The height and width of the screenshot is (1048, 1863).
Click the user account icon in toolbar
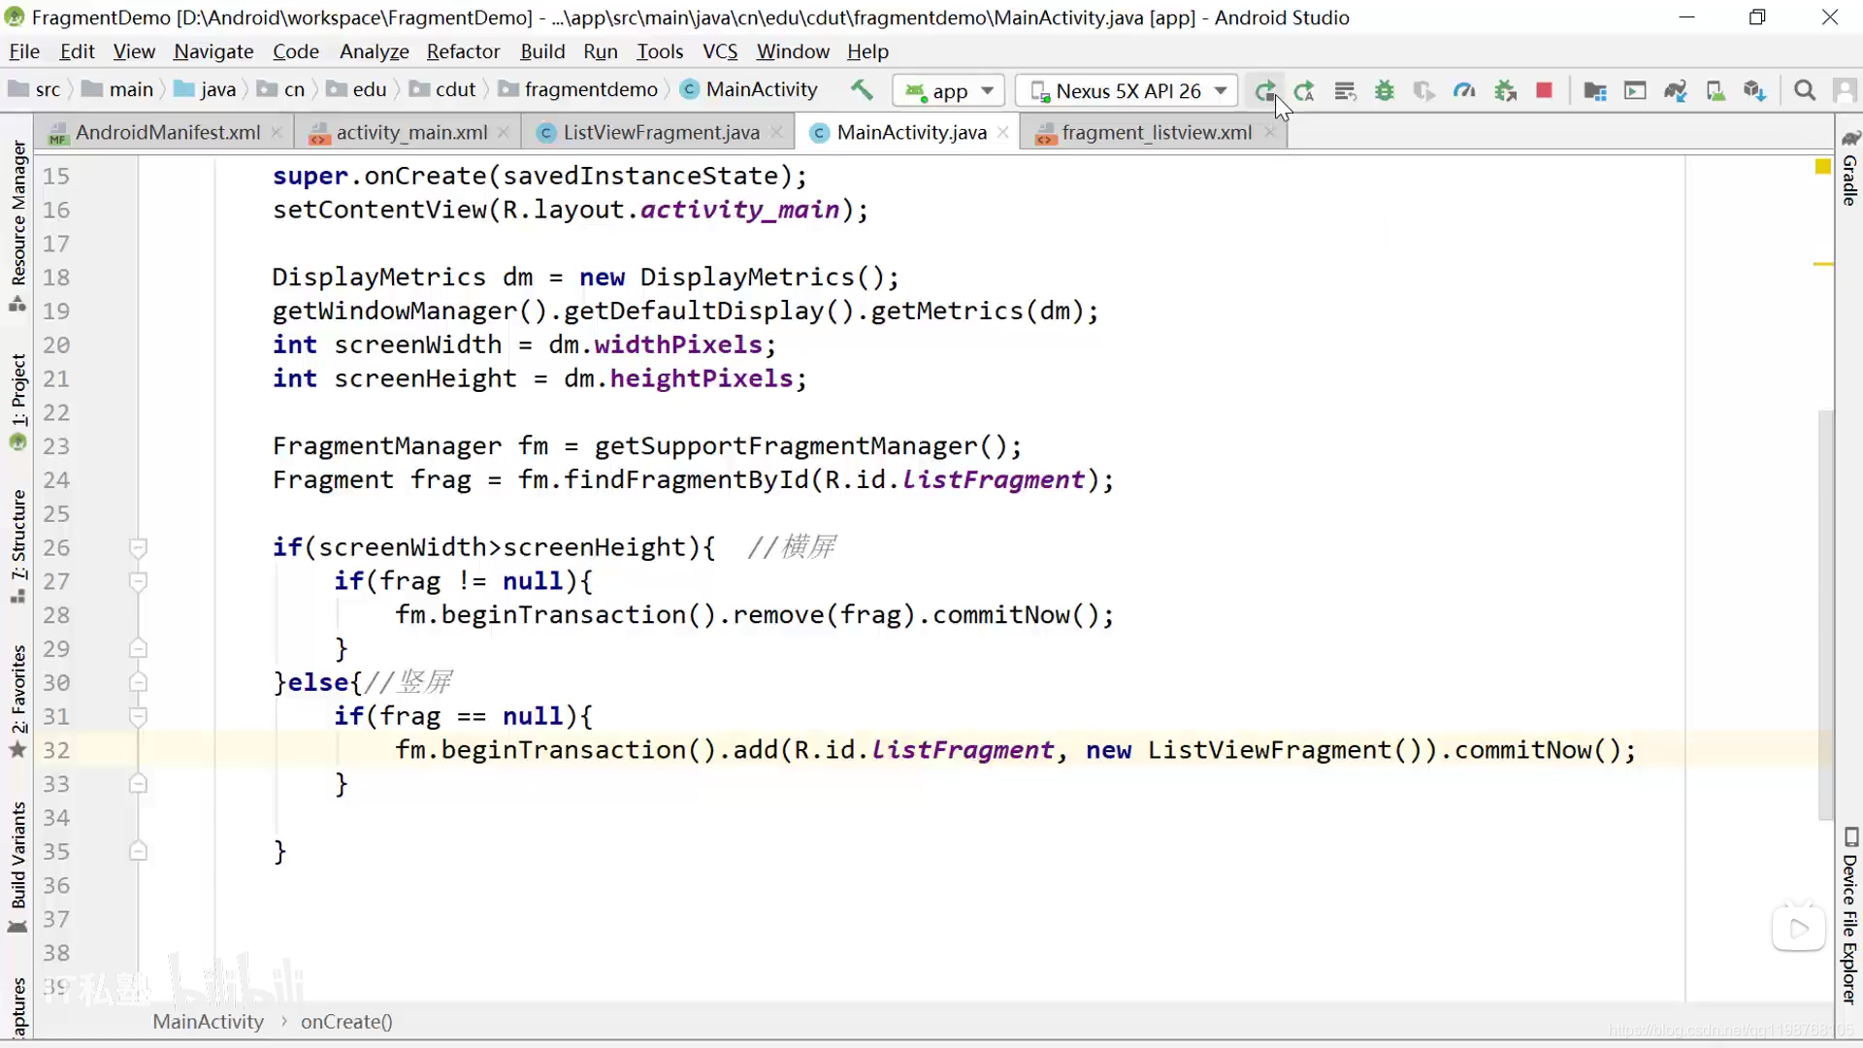coord(1845,91)
